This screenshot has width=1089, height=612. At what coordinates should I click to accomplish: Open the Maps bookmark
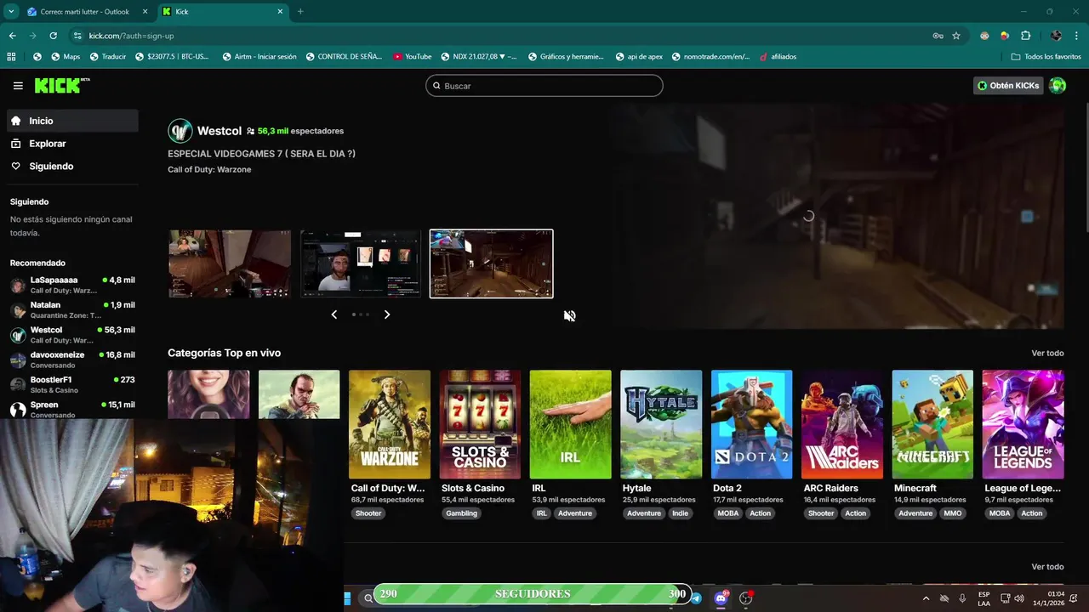coord(66,57)
